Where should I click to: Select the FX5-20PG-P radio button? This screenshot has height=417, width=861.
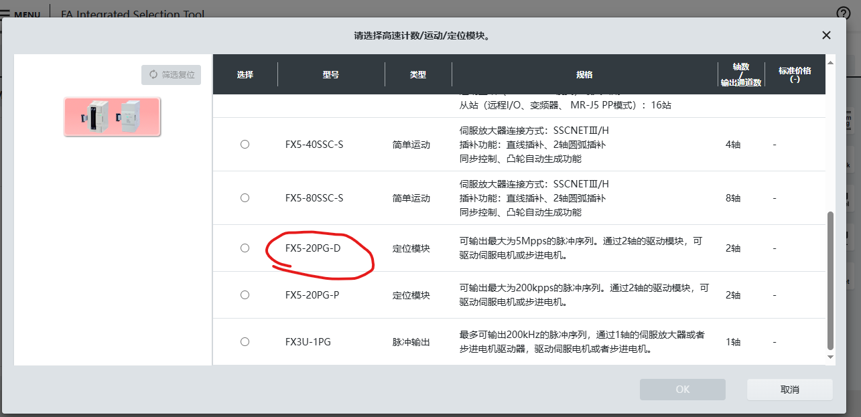click(245, 295)
